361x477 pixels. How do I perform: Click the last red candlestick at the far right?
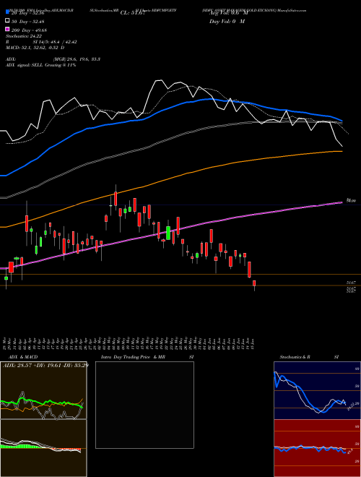click(254, 283)
